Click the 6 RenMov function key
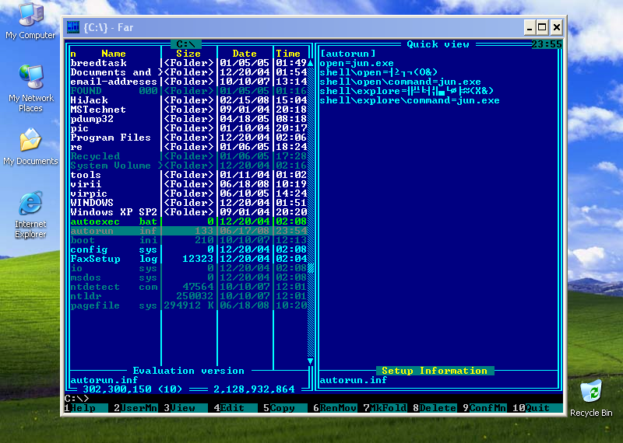 coord(335,408)
